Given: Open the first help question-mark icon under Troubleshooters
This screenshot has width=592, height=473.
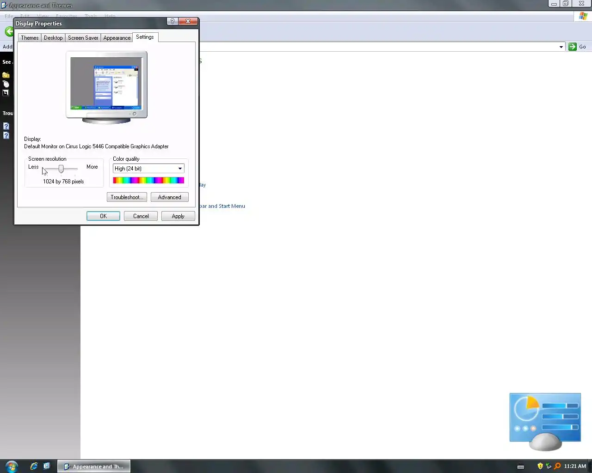Looking at the screenshot, I should click(x=6, y=126).
